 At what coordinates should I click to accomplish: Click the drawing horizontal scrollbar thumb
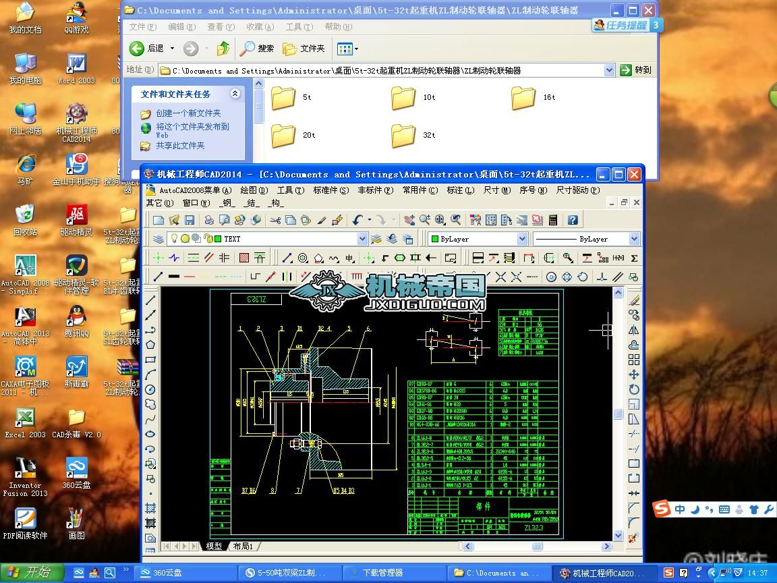[537, 547]
